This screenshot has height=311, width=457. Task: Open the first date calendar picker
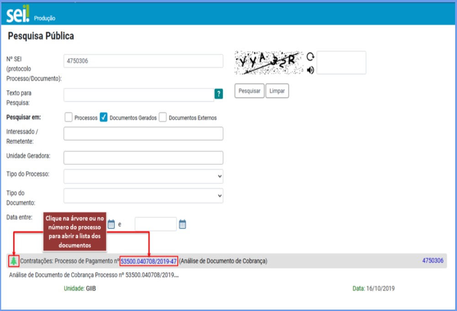[x=111, y=224]
